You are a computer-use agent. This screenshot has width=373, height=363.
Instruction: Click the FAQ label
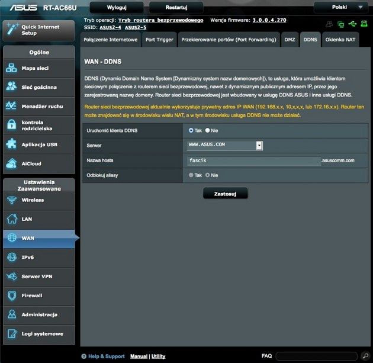266,356
